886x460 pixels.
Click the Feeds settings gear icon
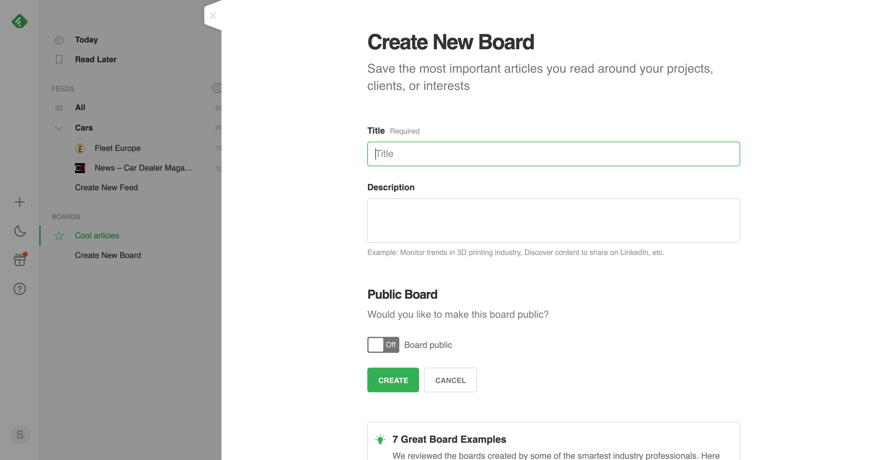[216, 88]
